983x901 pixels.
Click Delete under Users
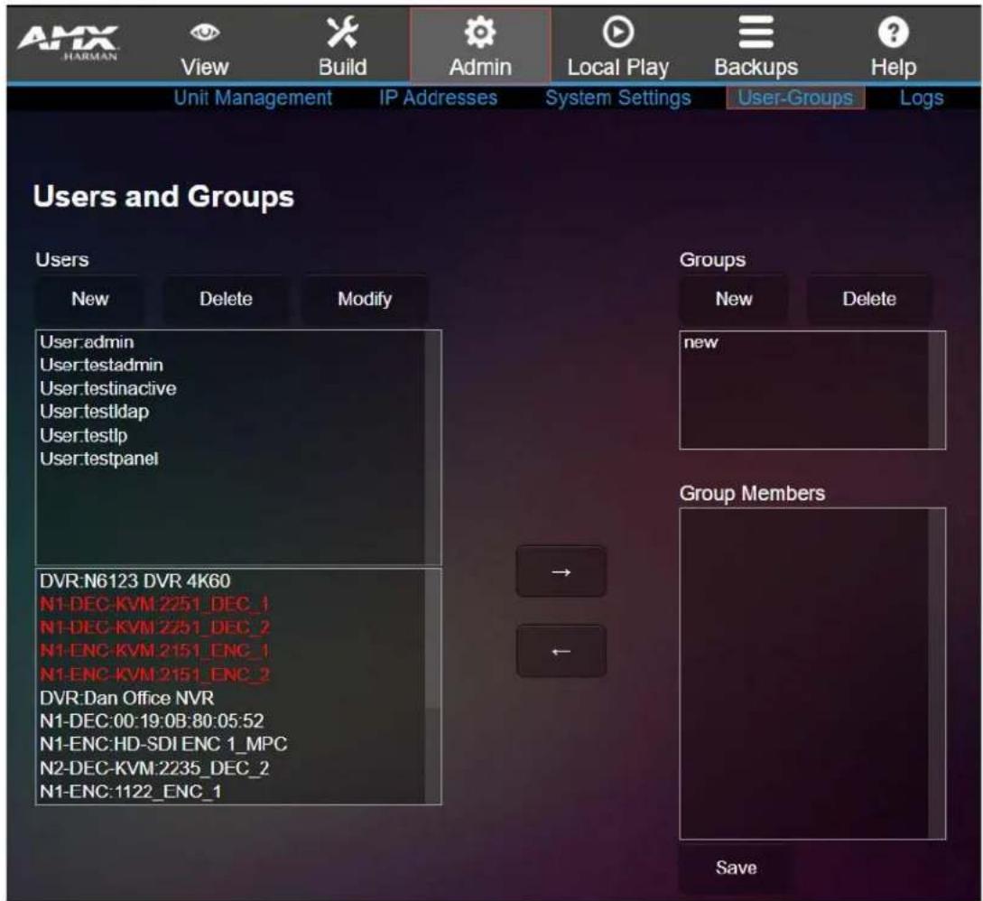click(226, 299)
